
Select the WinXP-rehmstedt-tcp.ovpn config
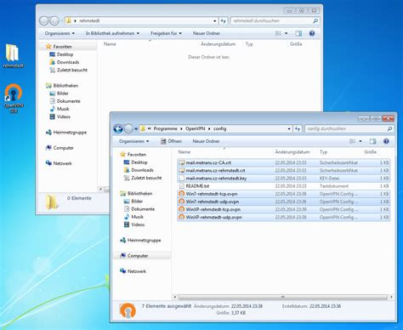coord(283,209)
